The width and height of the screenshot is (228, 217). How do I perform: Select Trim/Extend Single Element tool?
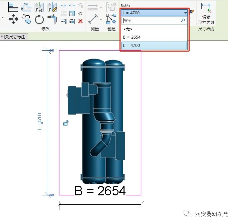(64, 21)
